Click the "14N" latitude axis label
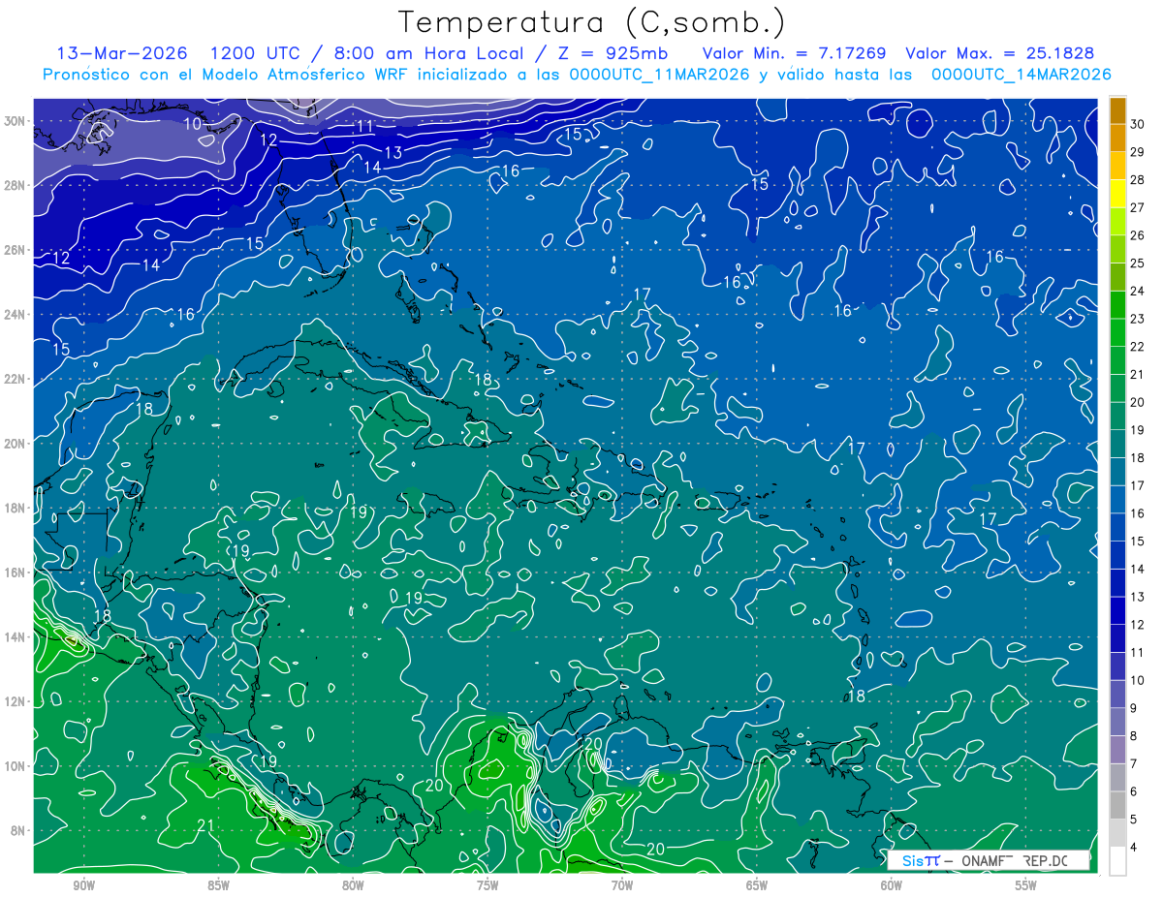The height and width of the screenshot is (898, 1163). coord(15,637)
